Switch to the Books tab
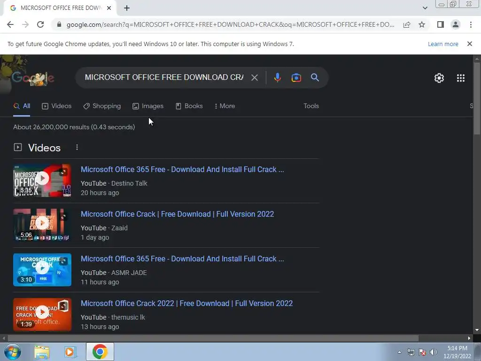The image size is (481, 361). 189,106
